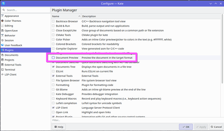Select 'CMake plugin for kate' description
The image size is (224, 131).
point(95,35)
